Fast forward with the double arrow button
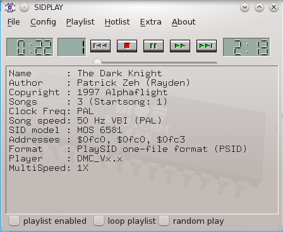This screenshot has height=232, width=283. [180, 46]
